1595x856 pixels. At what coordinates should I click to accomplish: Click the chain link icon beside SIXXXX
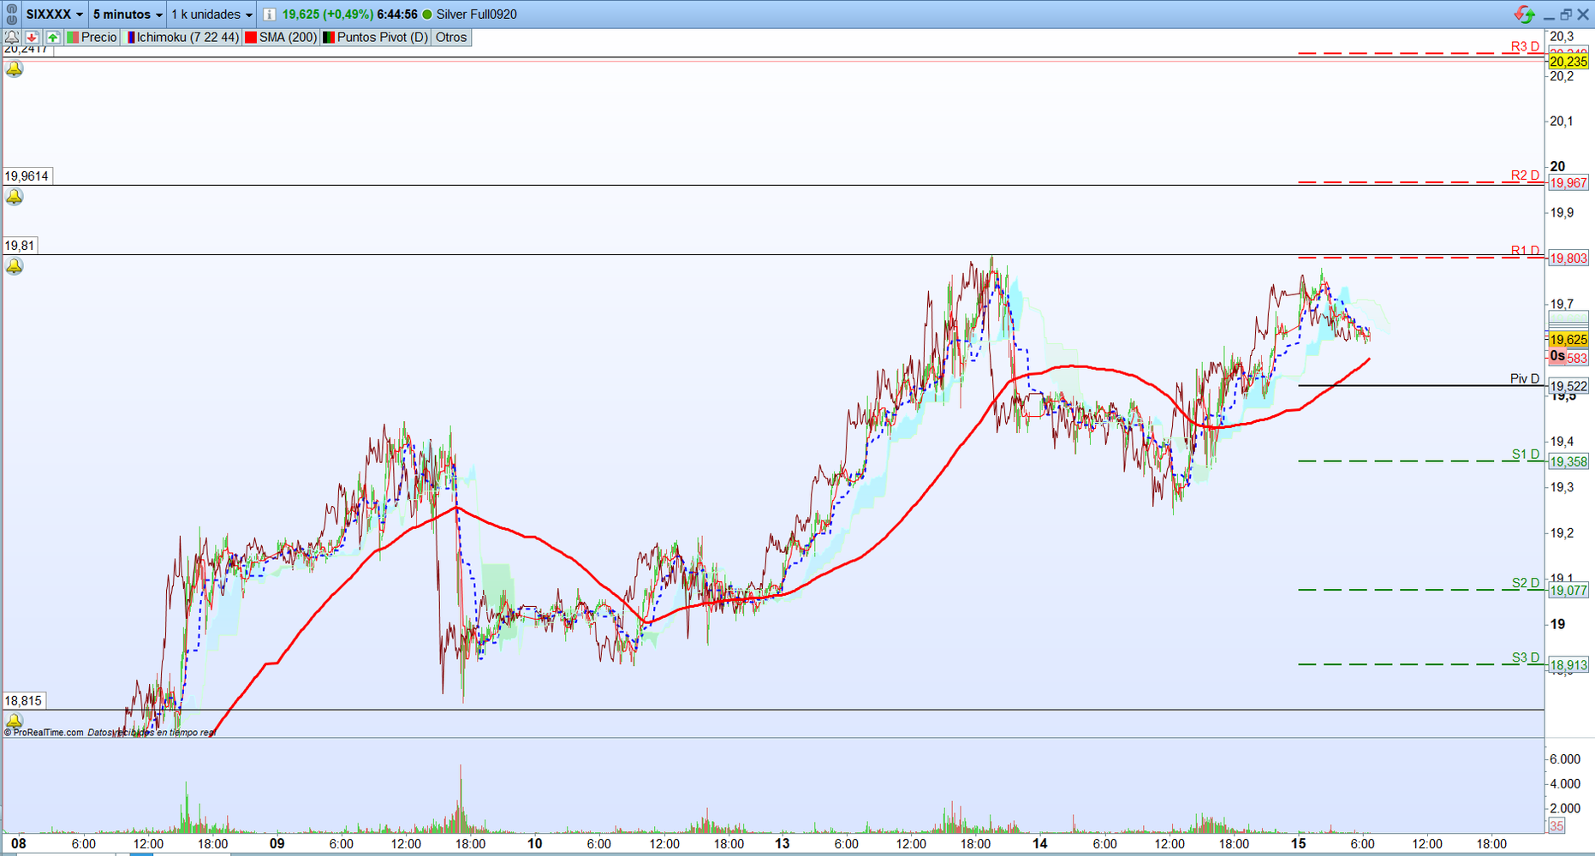(x=11, y=15)
